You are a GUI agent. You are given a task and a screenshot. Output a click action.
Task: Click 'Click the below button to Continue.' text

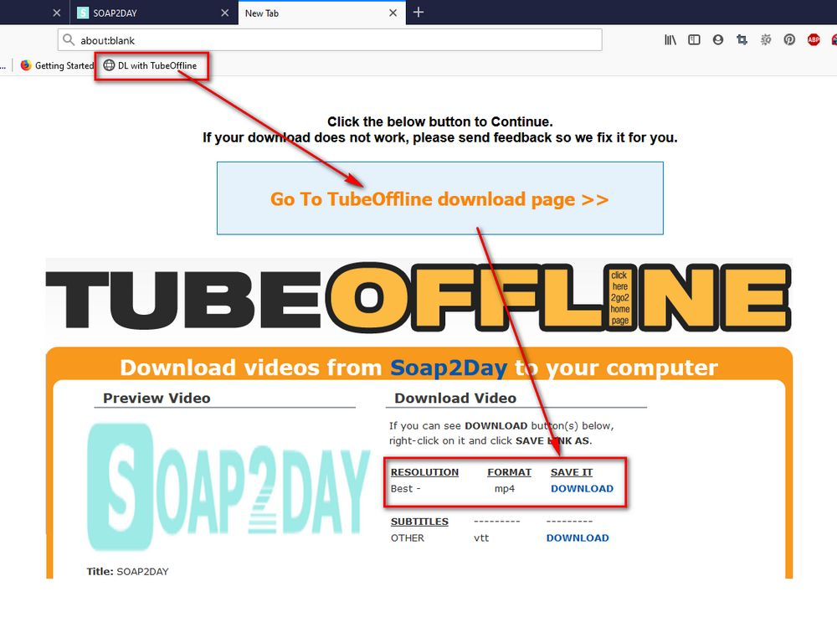(x=440, y=121)
